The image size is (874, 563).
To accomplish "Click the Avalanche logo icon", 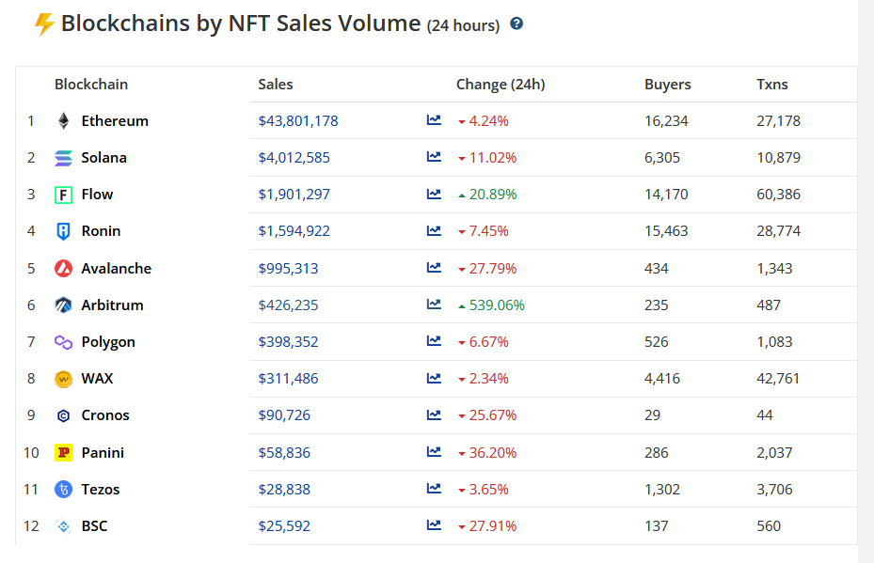I will pos(62,268).
